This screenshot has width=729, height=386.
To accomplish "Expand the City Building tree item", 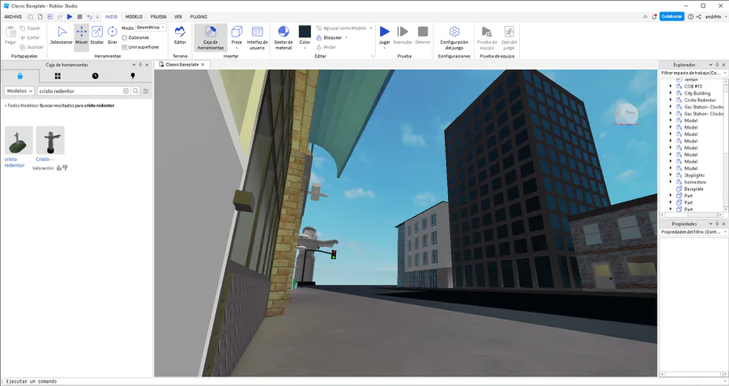I will tap(671, 93).
